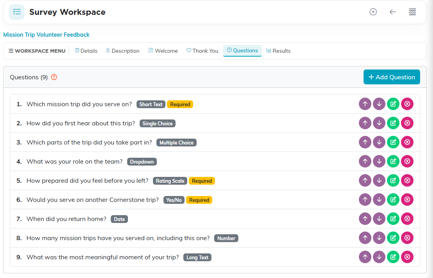Move question 3 up
The image size is (433, 278).
pyautogui.click(x=365, y=142)
